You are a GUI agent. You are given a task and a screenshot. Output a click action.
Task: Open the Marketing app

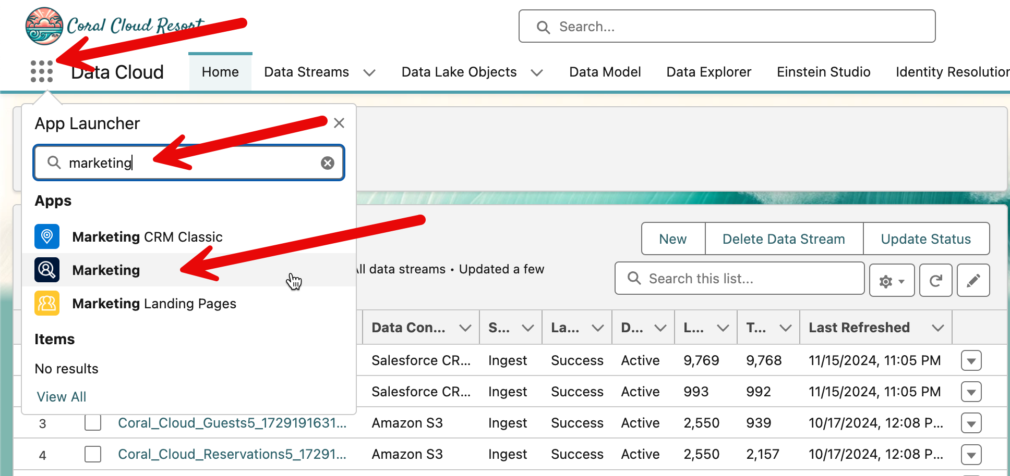(106, 270)
